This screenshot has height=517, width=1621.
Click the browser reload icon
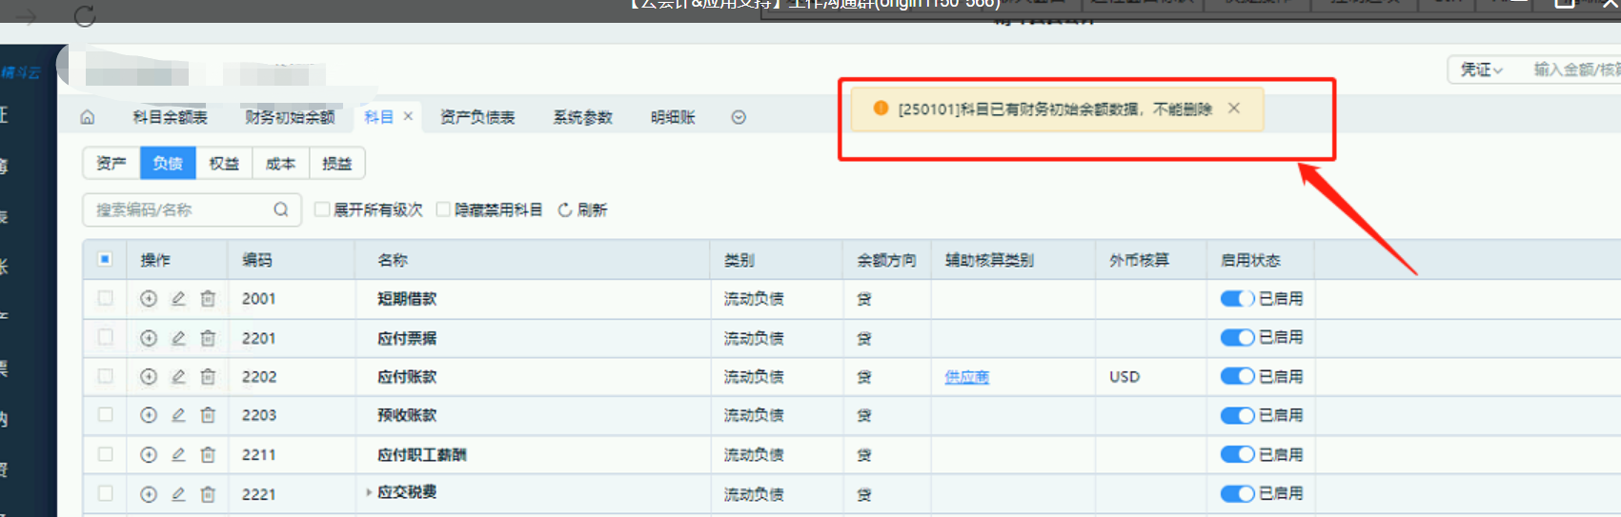tap(85, 16)
